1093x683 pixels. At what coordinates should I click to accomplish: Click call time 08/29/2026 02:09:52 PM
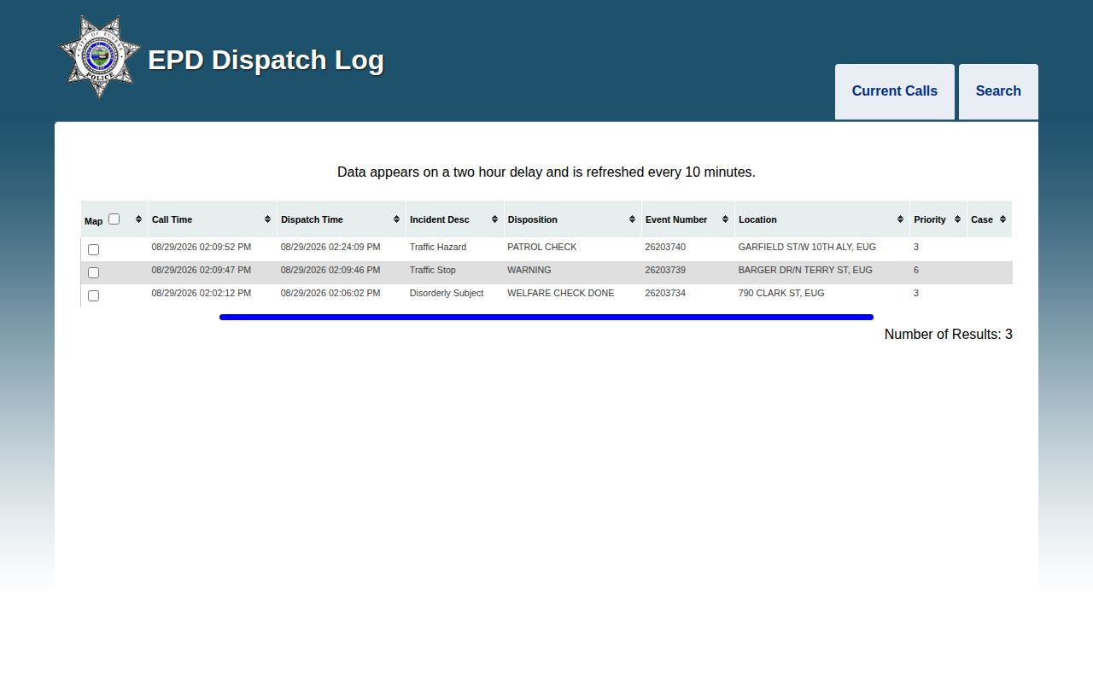202,247
